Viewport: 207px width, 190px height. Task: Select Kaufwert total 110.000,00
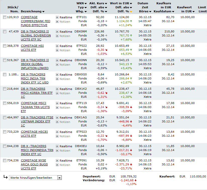(x=198, y=176)
